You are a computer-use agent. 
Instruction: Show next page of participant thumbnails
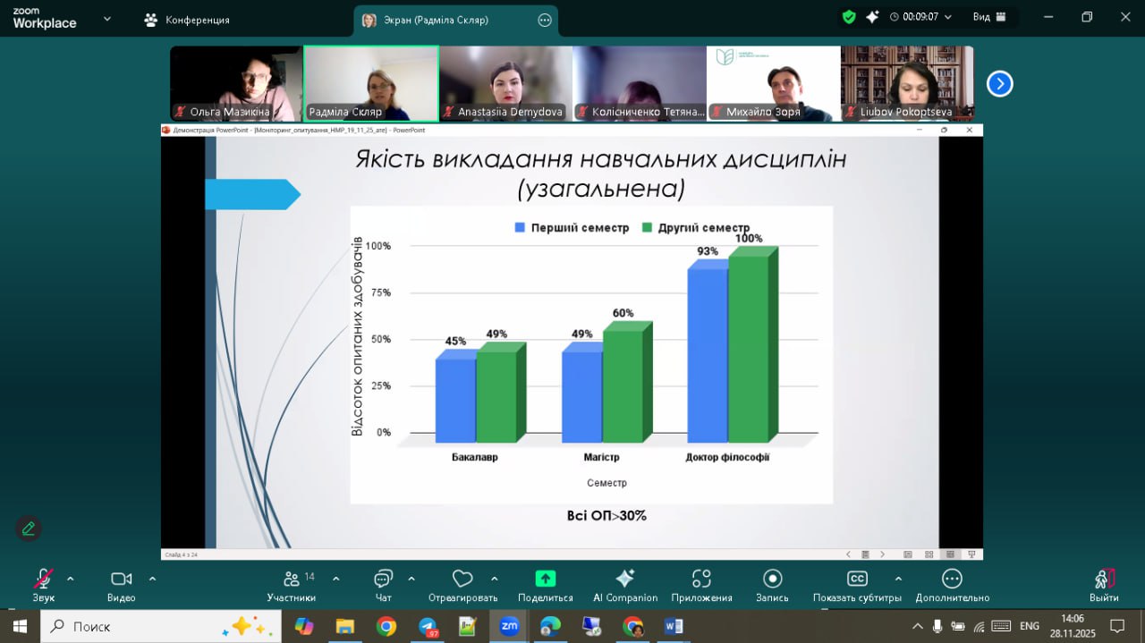(999, 84)
